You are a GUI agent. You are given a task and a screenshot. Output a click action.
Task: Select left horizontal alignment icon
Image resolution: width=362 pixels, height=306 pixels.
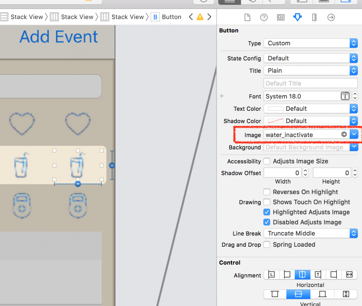click(x=287, y=275)
